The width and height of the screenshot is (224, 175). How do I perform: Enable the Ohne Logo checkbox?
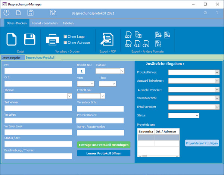pos(66,37)
